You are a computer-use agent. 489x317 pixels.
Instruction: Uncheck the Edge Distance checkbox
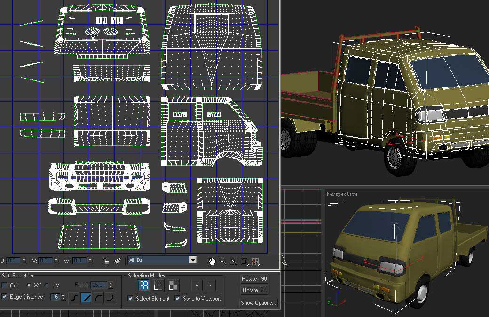5,297
